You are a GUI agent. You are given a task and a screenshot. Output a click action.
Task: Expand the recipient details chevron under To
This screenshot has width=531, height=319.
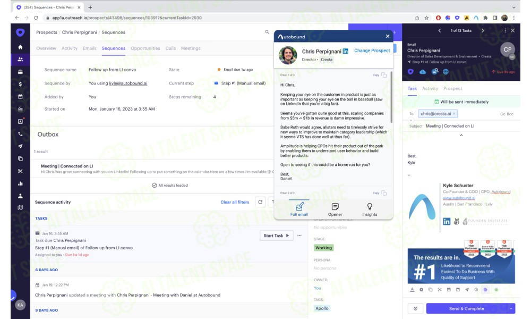[x=411, y=120]
